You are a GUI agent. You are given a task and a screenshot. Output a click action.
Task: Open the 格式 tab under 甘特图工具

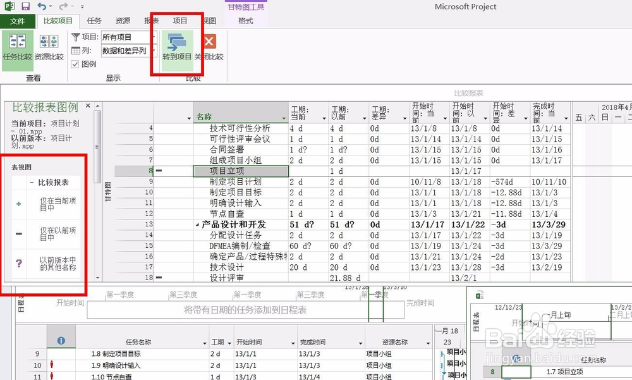coord(245,21)
